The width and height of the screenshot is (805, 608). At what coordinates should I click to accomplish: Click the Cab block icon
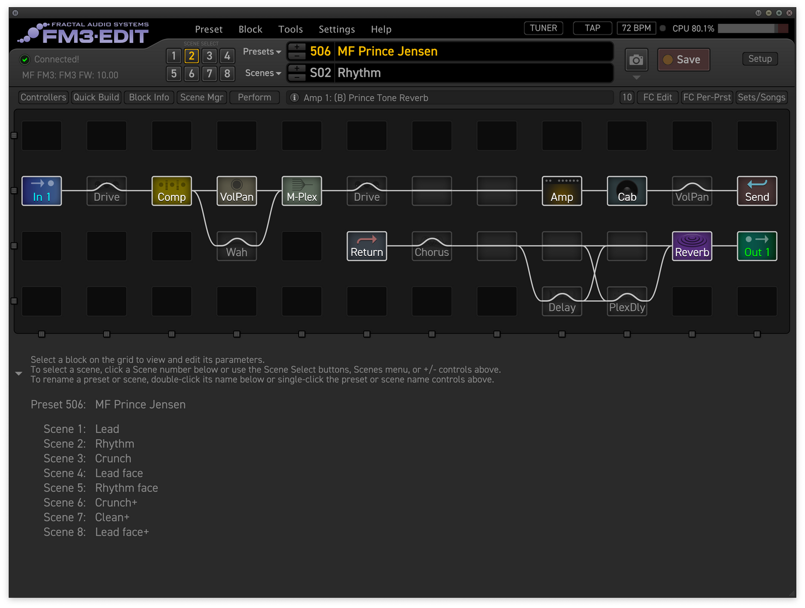point(627,191)
